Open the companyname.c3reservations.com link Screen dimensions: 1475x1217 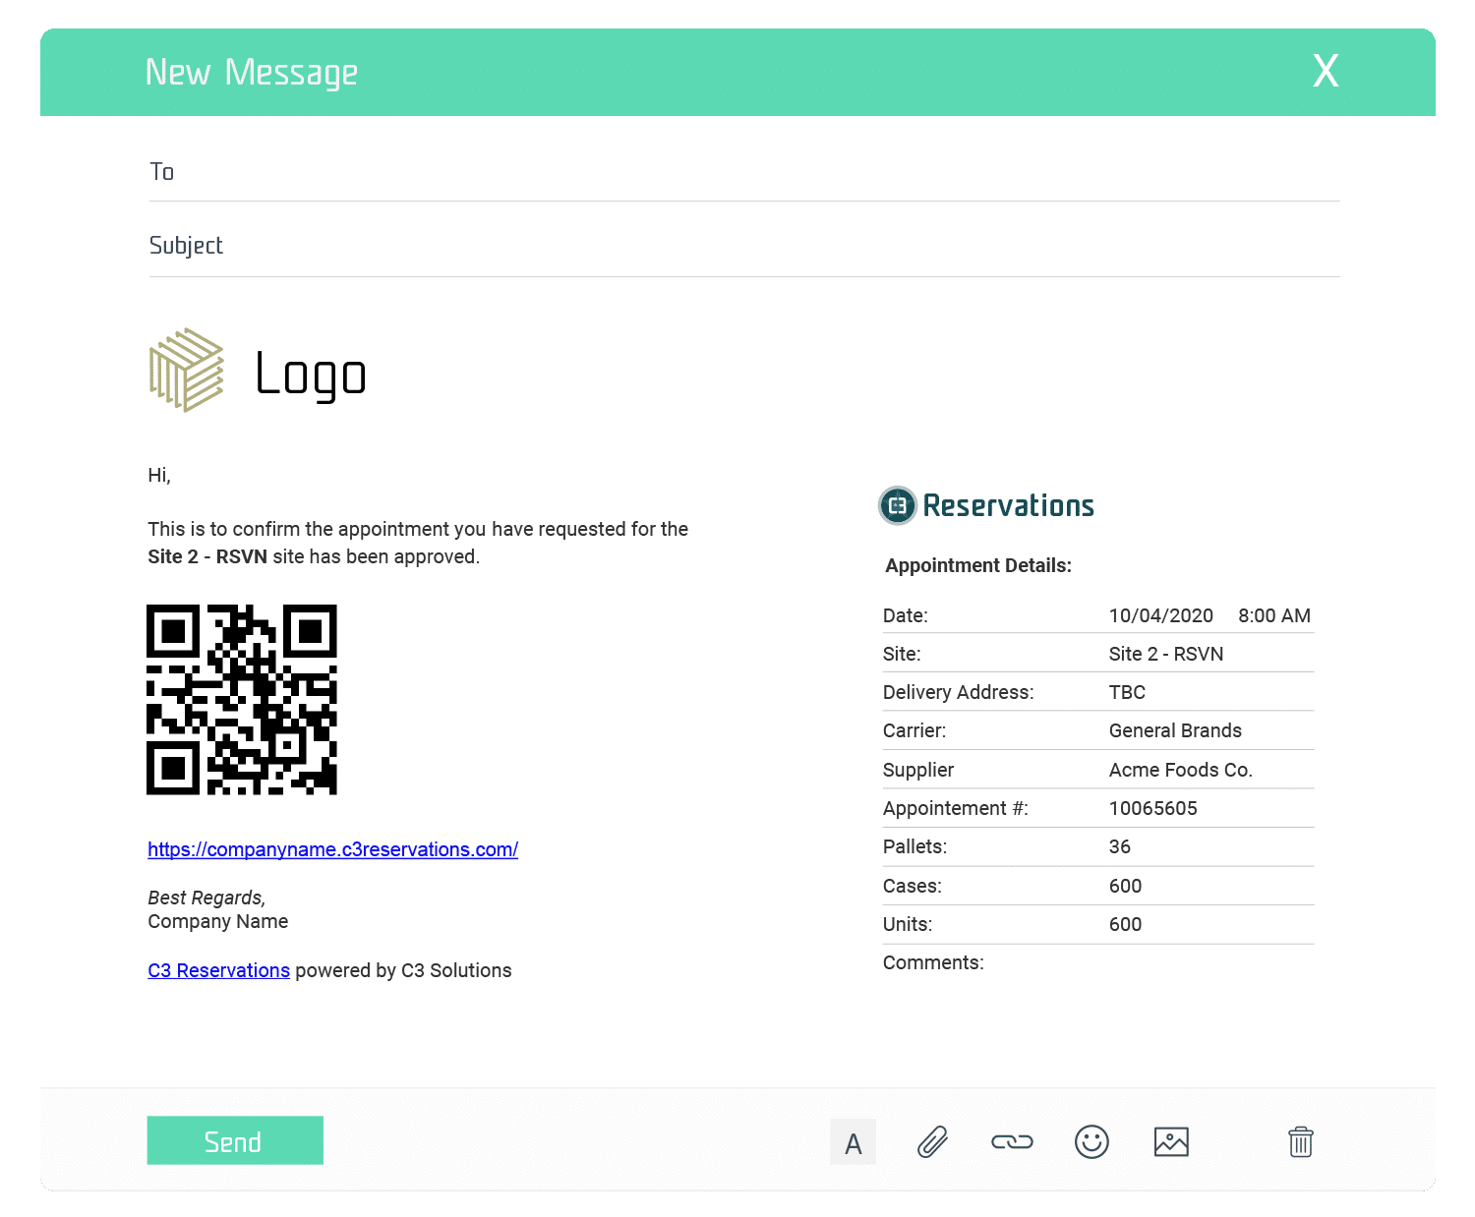tap(332, 849)
